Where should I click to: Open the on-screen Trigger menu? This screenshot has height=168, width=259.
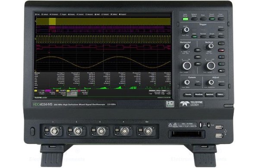coord(63,15)
